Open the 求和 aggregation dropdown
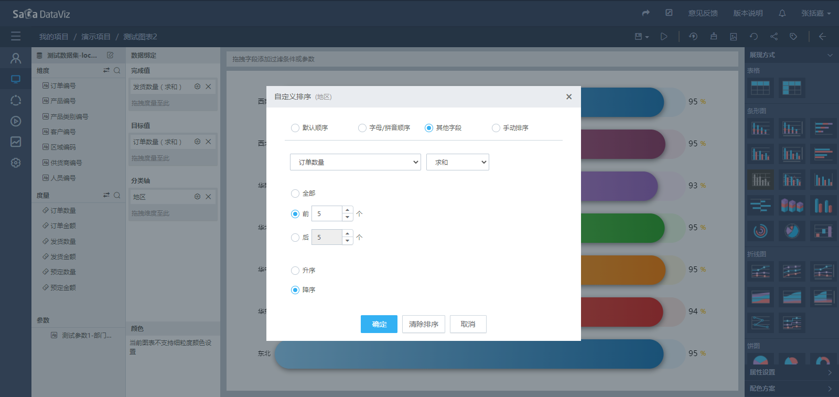Viewport: 839px width, 397px height. tap(458, 162)
